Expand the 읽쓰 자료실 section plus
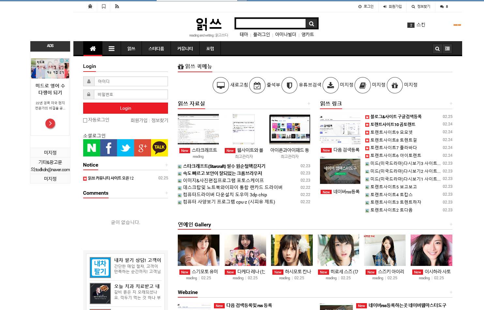 tap(309, 104)
